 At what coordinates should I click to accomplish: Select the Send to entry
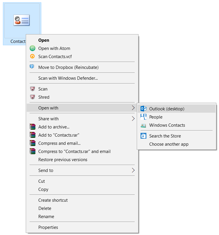[82, 170]
